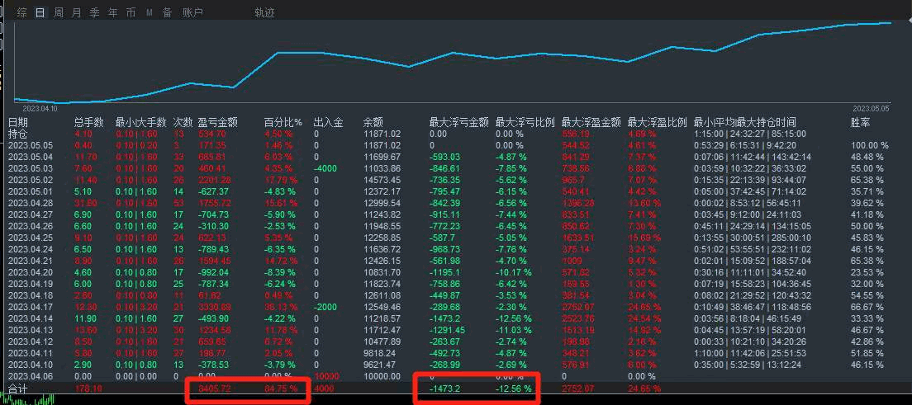Image resolution: width=912 pixels, height=405 pixels.
Task: Open the 备 tab
Action: (168, 12)
